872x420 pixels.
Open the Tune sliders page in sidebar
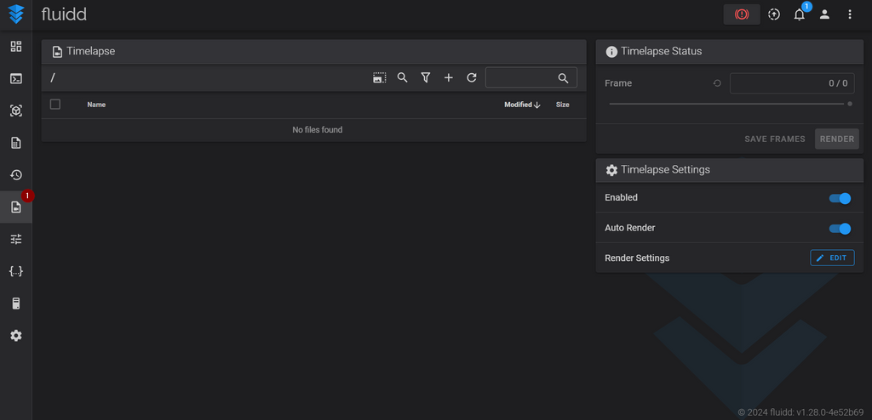15,240
